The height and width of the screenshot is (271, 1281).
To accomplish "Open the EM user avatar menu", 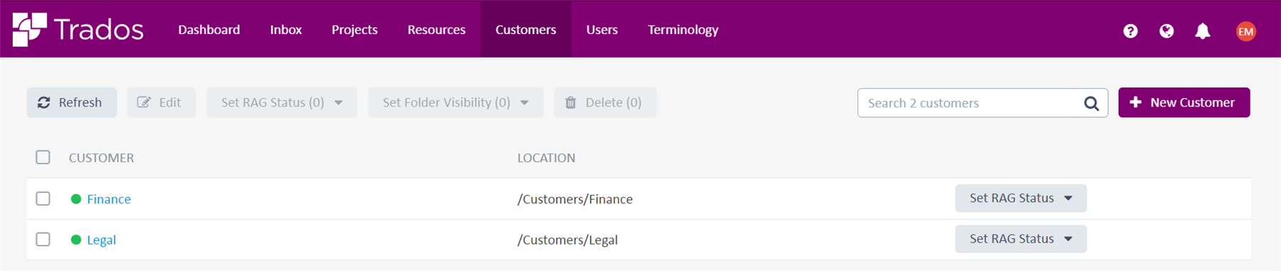I will (x=1245, y=31).
